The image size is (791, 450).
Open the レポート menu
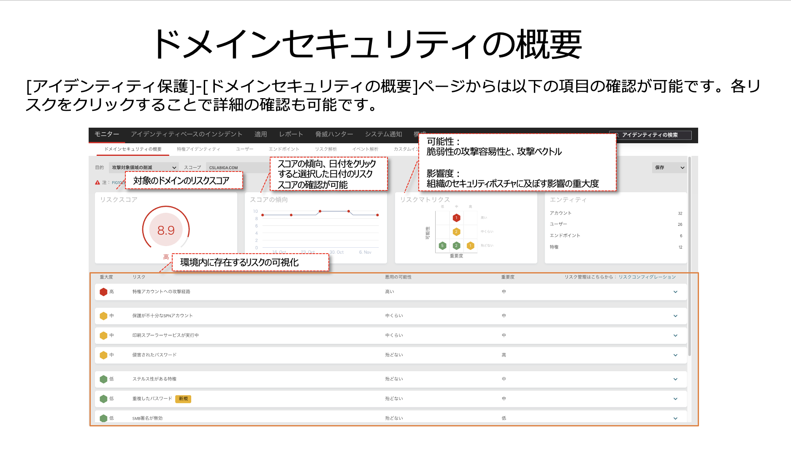click(291, 134)
